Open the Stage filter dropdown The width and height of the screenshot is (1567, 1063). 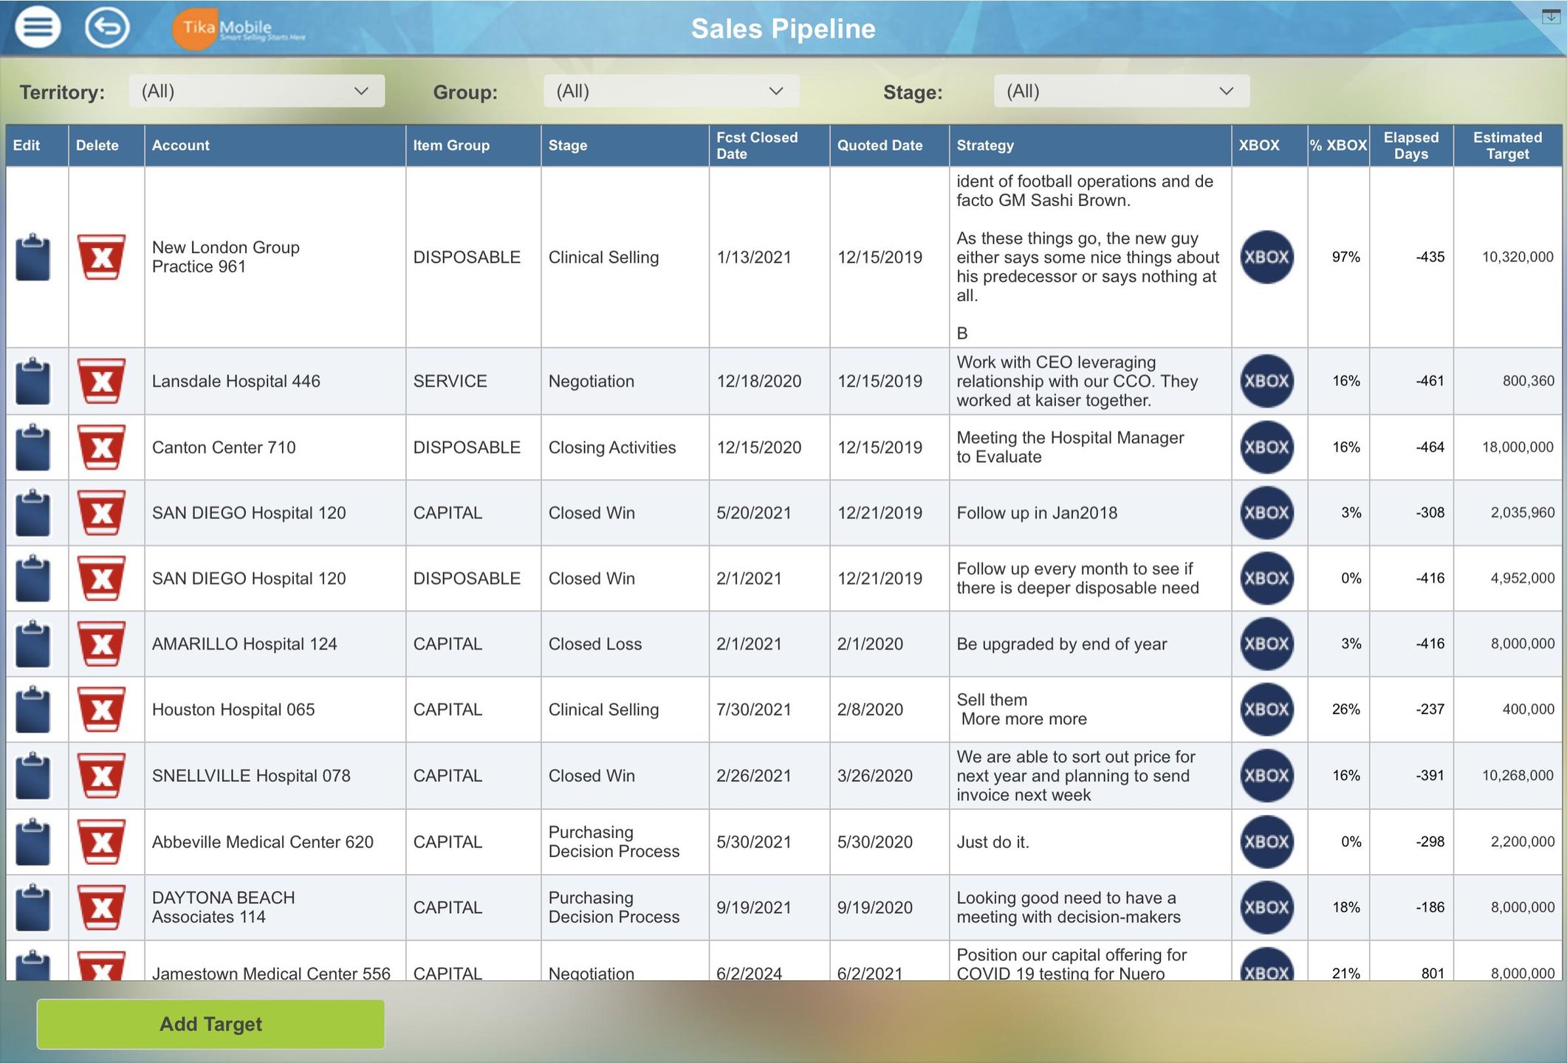1121,91
